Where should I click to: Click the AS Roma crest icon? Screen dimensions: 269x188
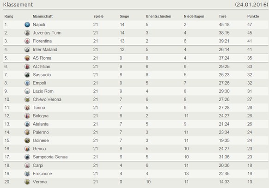[27, 58]
